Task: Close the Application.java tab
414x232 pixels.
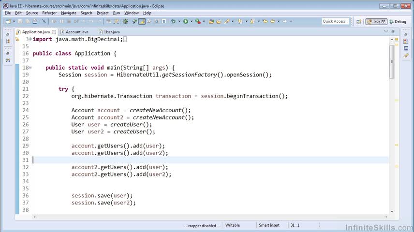Action: point(54,32)
